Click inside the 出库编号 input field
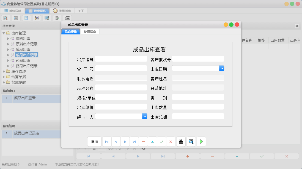302x169 pixels. 121,59
